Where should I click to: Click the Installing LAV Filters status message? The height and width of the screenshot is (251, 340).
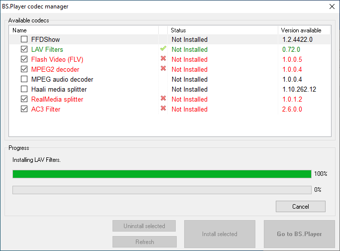pos(36,160)
